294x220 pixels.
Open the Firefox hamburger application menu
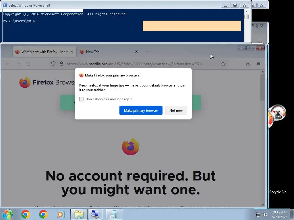258,64
